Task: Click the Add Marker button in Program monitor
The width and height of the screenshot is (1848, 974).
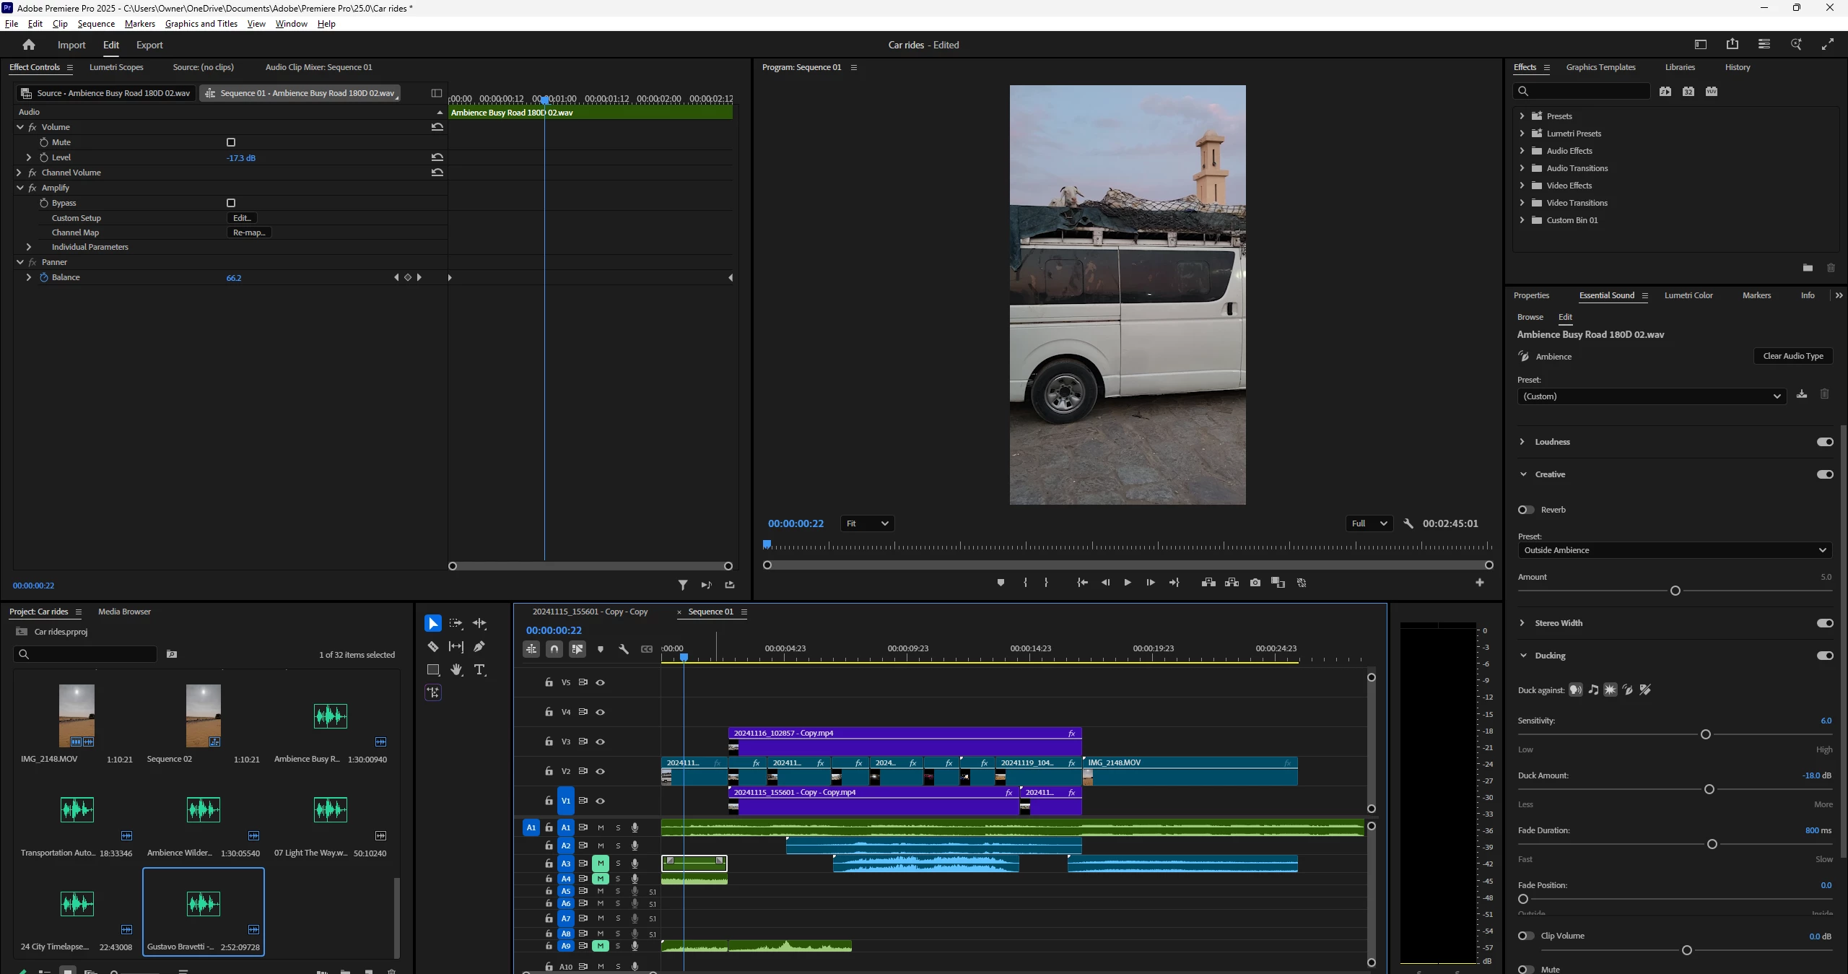Action: [1001, 583]
